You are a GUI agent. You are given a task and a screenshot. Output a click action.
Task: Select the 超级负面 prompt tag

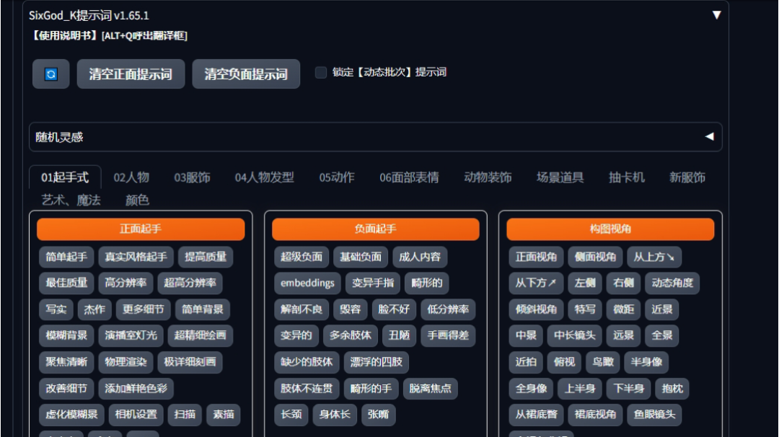tap(301, 257)
